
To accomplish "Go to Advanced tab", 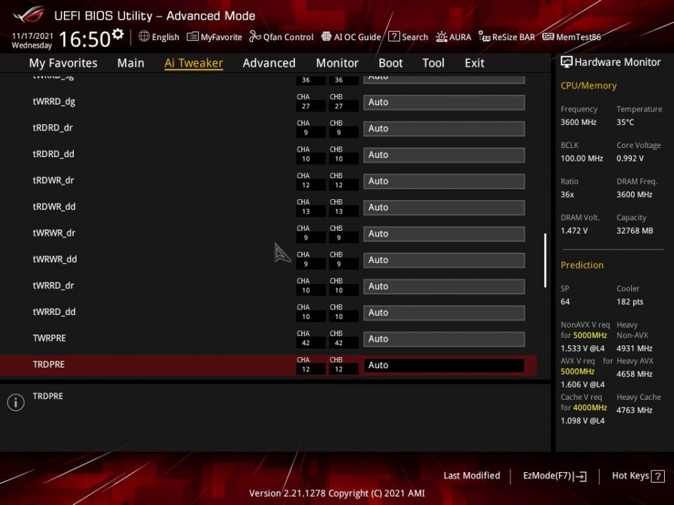I will [269, 63].
